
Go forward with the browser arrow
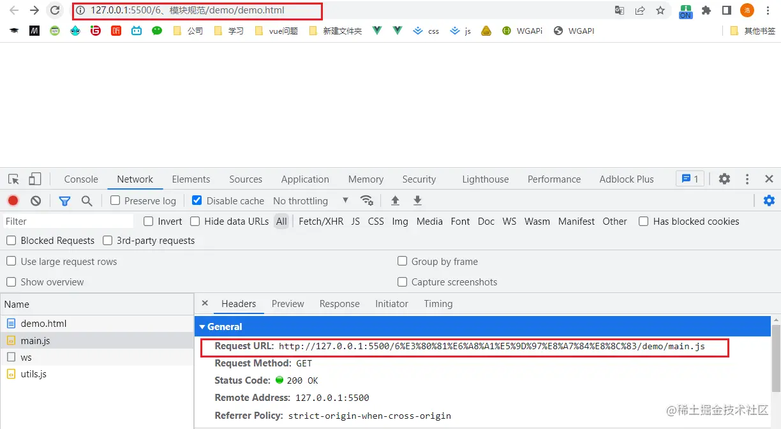click(x=34, y=10)
